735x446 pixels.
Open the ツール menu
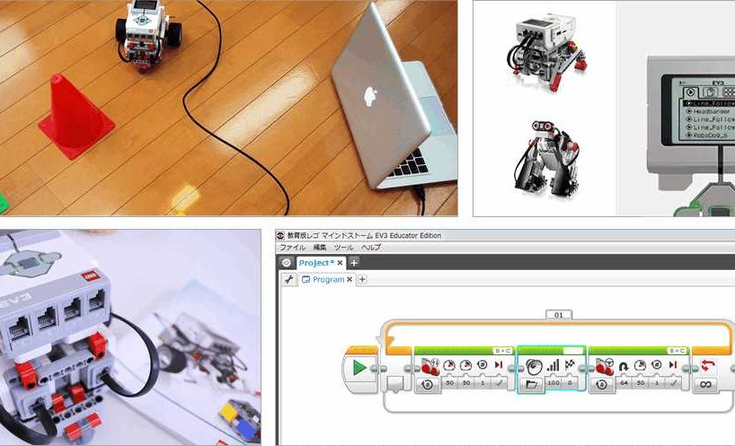(343, 247)
